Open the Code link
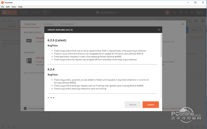 [201, 37]
